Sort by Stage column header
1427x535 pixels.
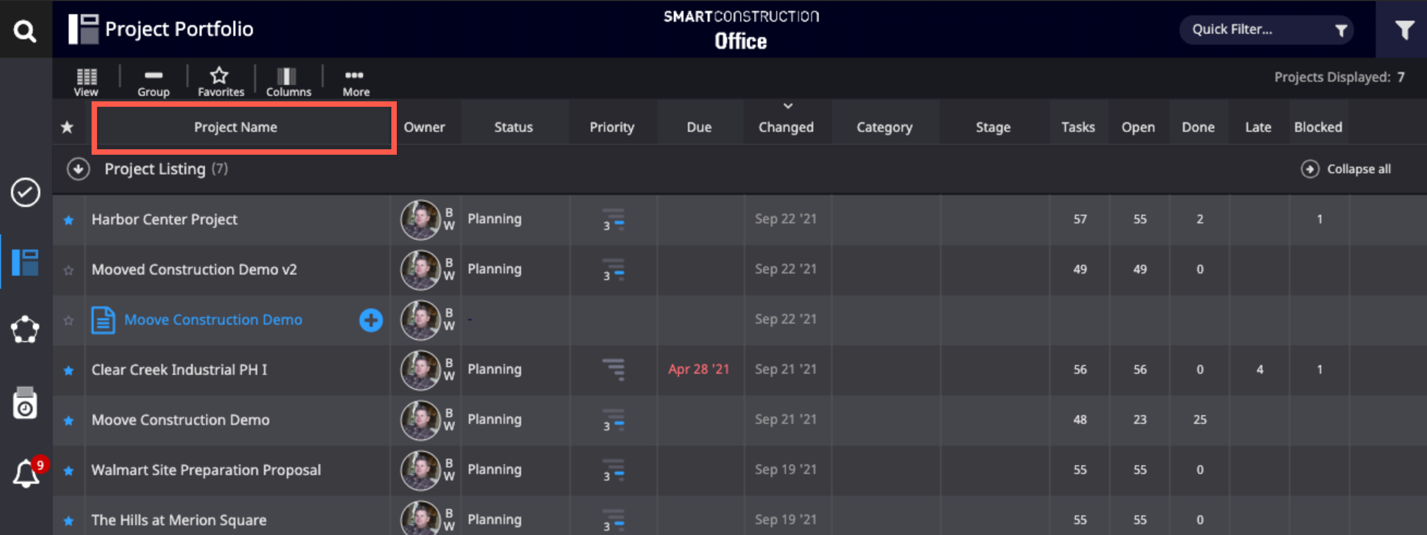pyautogui.click(x=993, y=127)
